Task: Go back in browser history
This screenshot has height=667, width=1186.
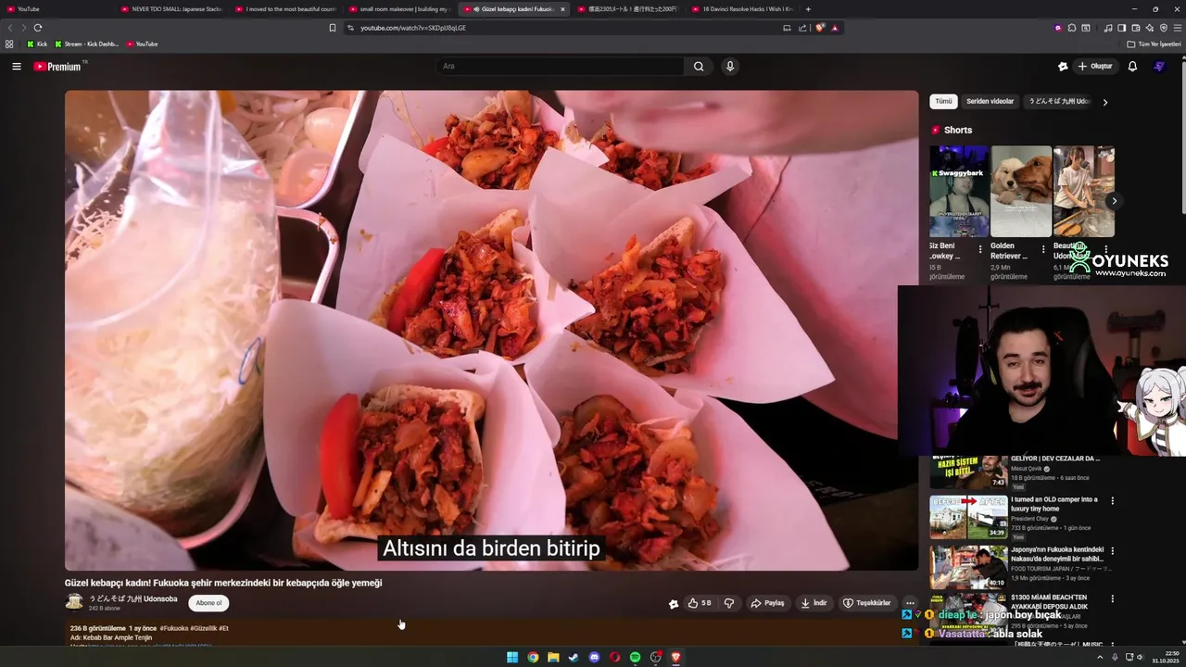Action: pos(10,28)
